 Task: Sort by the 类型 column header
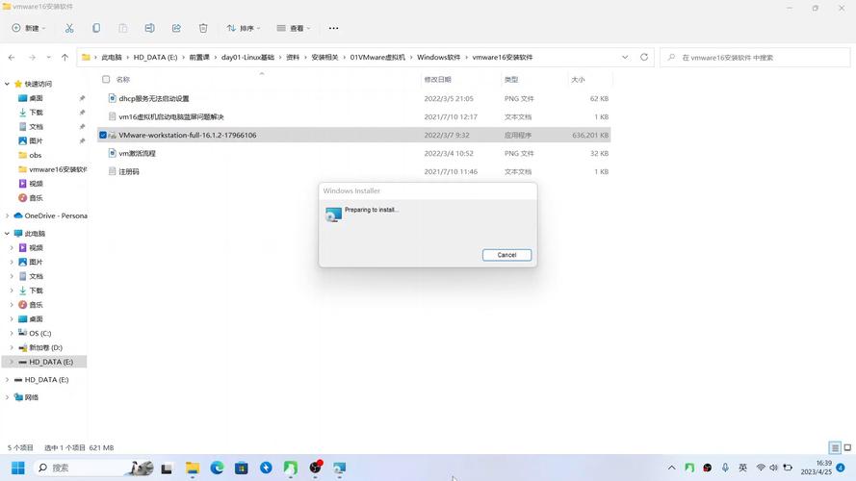[x=511, y=80]
